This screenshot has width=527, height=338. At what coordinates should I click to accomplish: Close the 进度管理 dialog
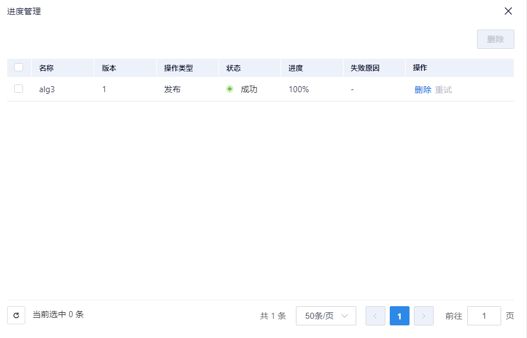coord(508,11)
